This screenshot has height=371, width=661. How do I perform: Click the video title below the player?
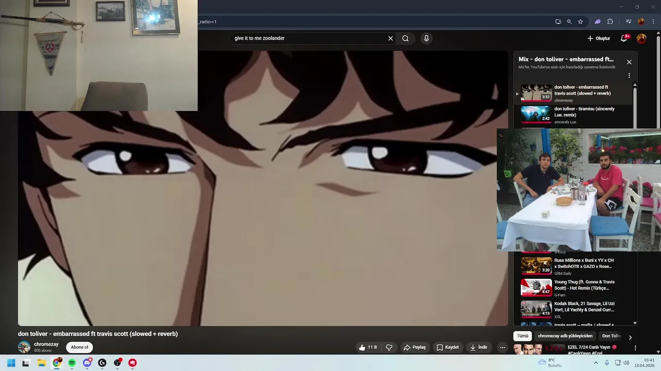98,334
